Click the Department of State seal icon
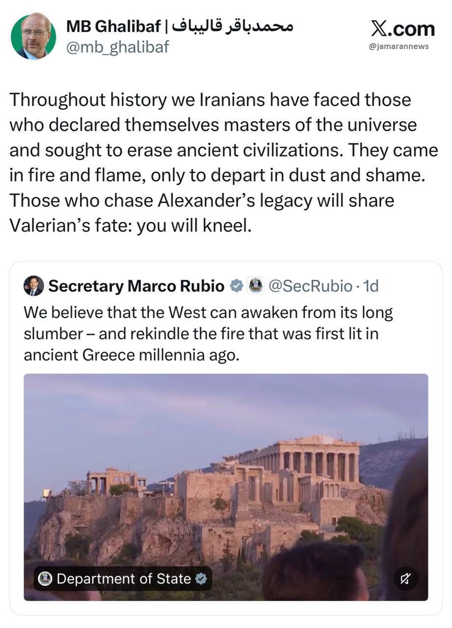Viewport: 452px width, 628px height. [45, 579]
